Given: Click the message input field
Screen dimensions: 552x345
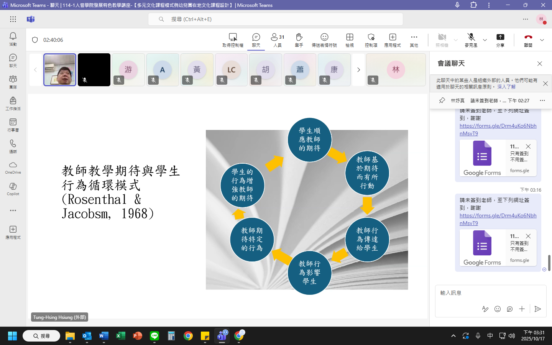Looking at the screenshot, I should click(487, 293).
